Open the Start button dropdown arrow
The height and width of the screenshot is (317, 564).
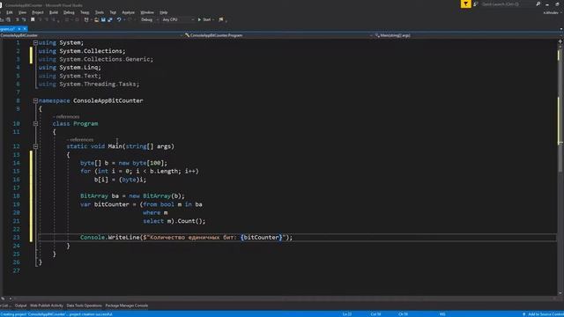(213, 19)
